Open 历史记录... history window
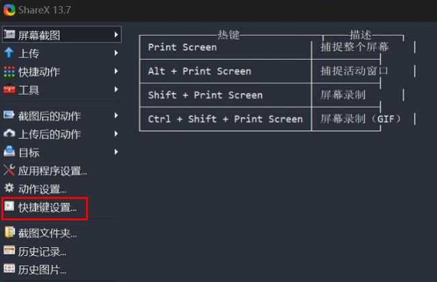 point(42,252)
